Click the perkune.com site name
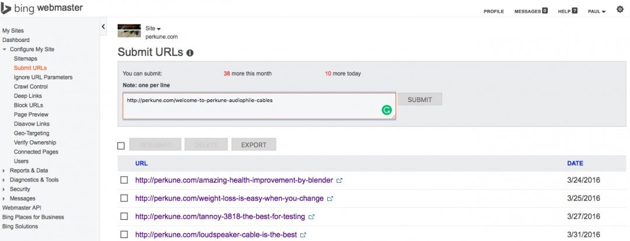This screenshot has width=630, height=241. [162, 37]
